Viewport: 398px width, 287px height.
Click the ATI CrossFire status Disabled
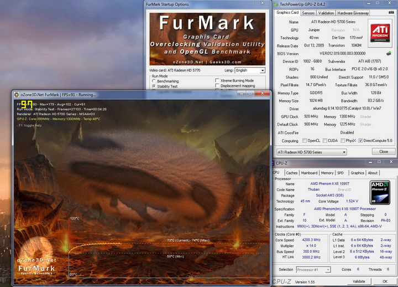click(347, 132)
